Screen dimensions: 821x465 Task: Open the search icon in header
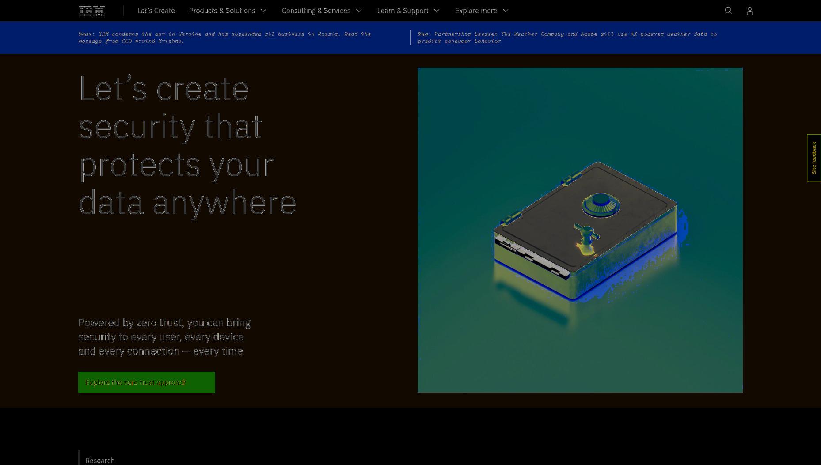[728, 11]
